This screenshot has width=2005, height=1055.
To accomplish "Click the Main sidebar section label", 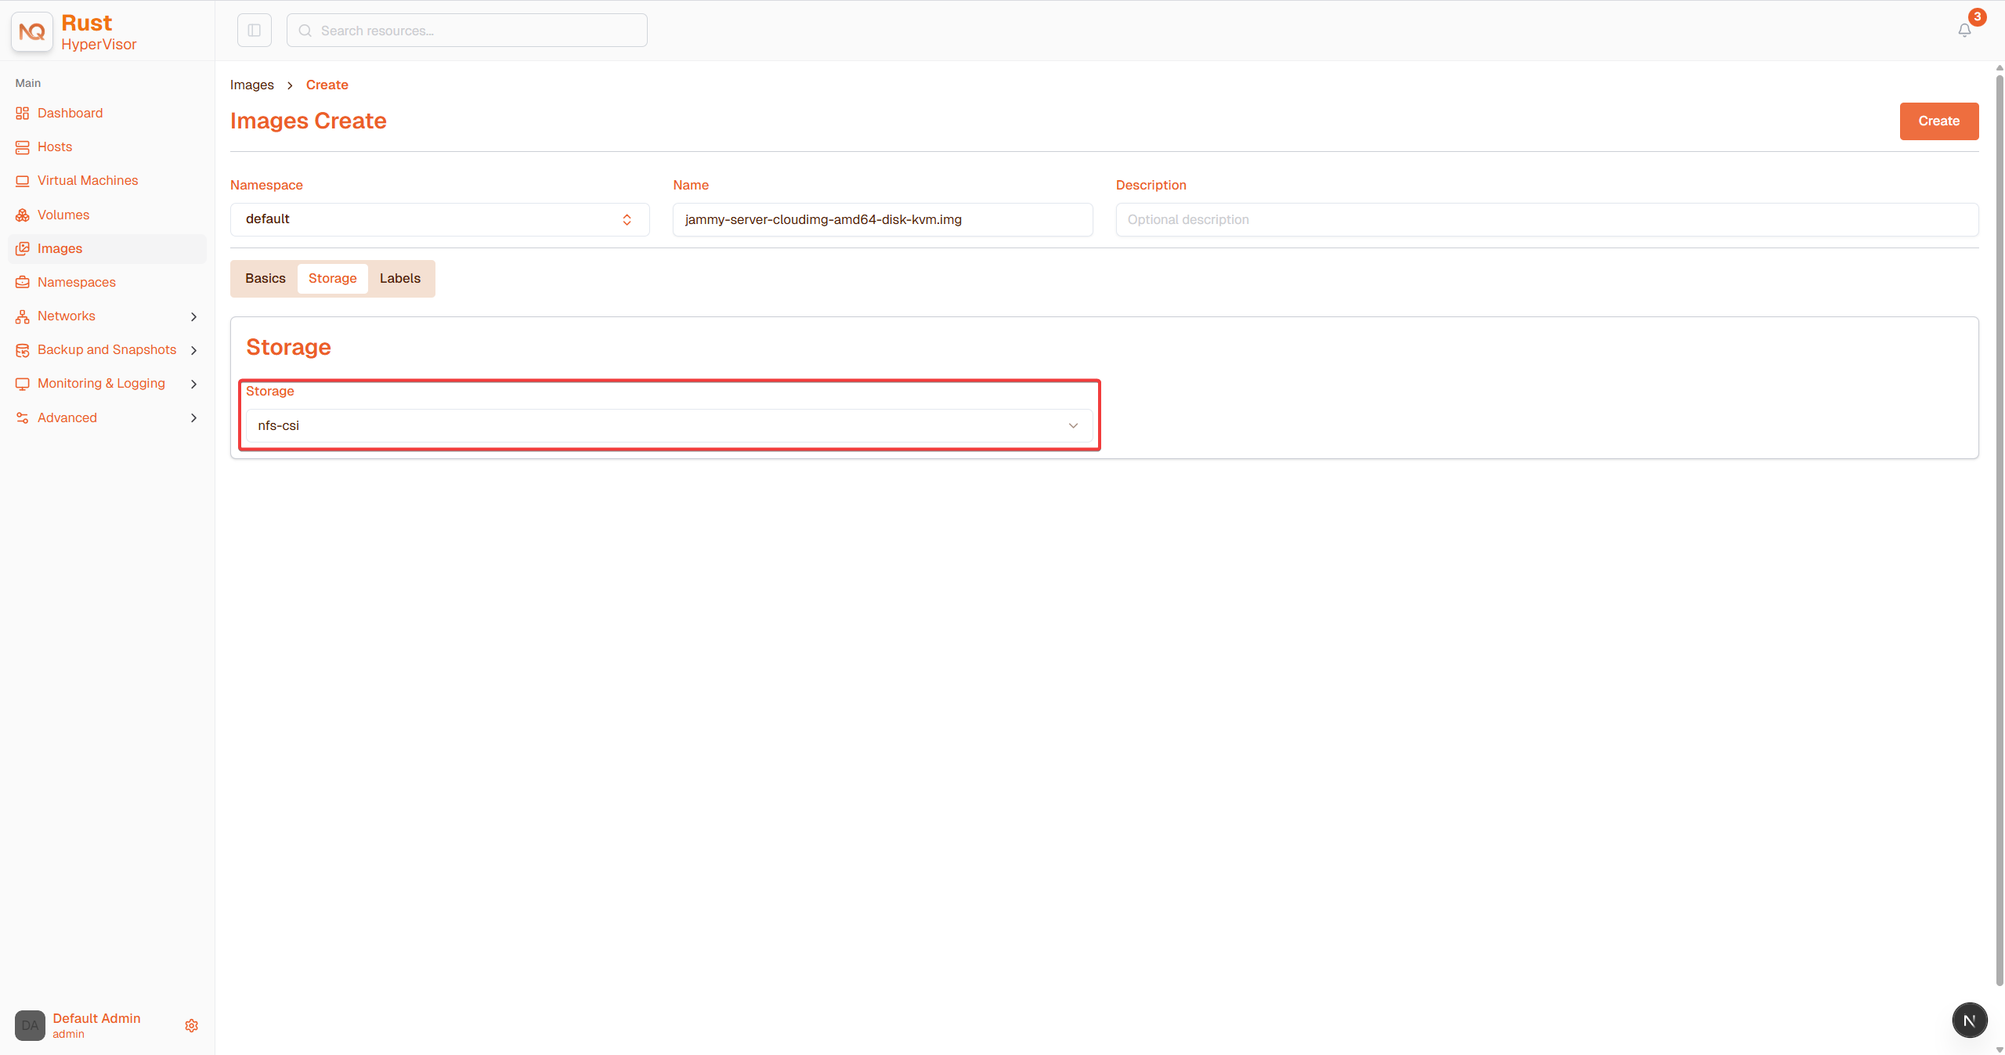I will (28, 83).
